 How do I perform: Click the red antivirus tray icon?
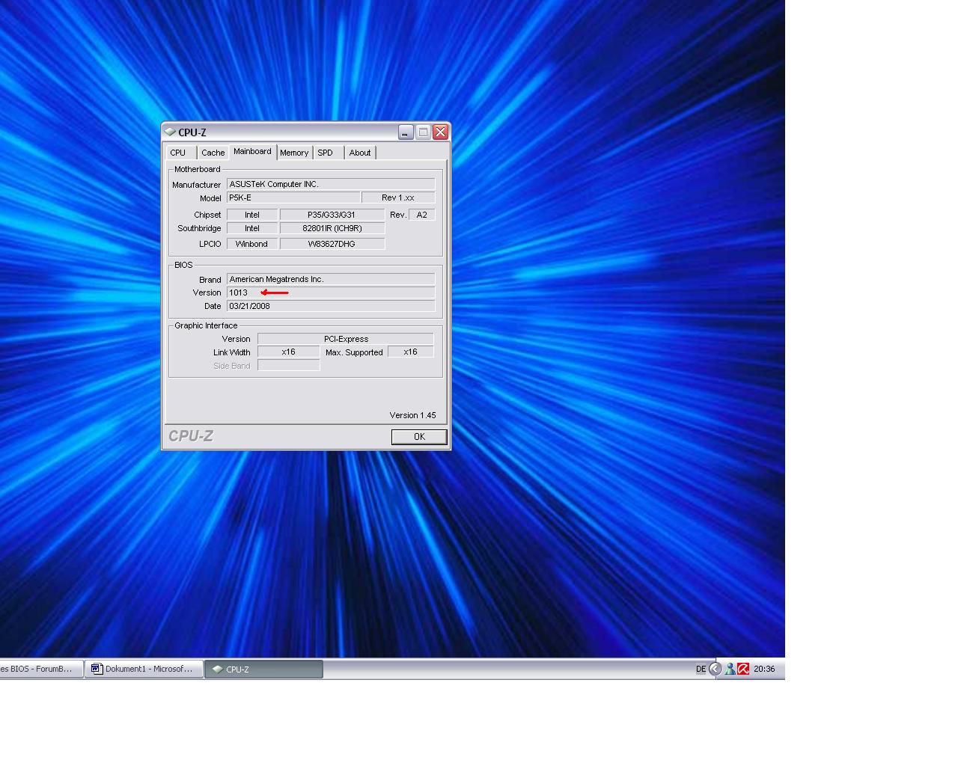click(x=743, y=670)
